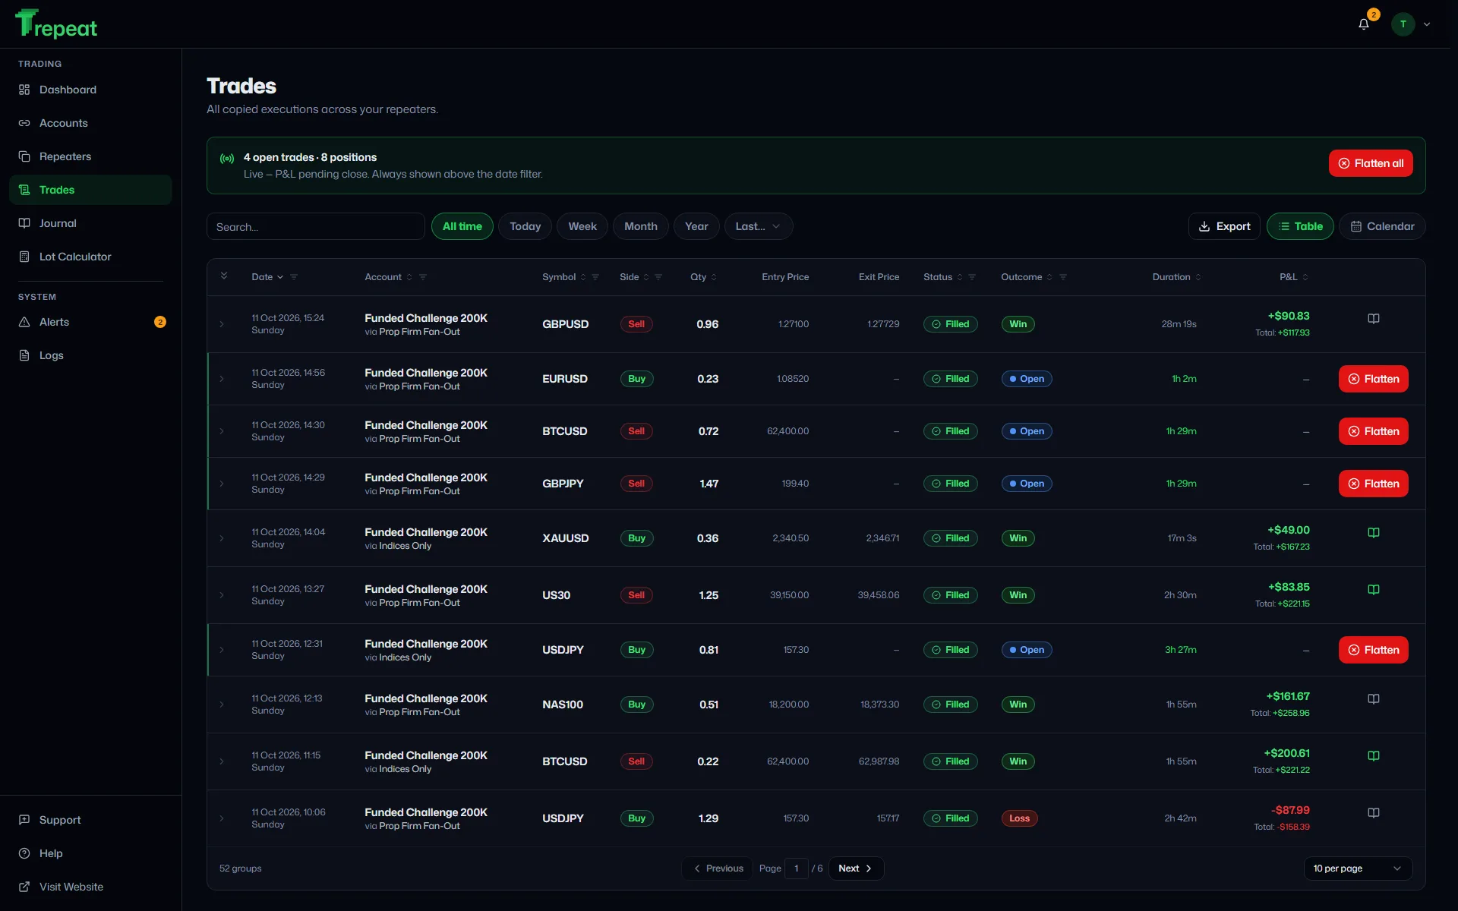Screen dimensions: 1458x911
Task: Export the trades
Action: [1224, 226]
